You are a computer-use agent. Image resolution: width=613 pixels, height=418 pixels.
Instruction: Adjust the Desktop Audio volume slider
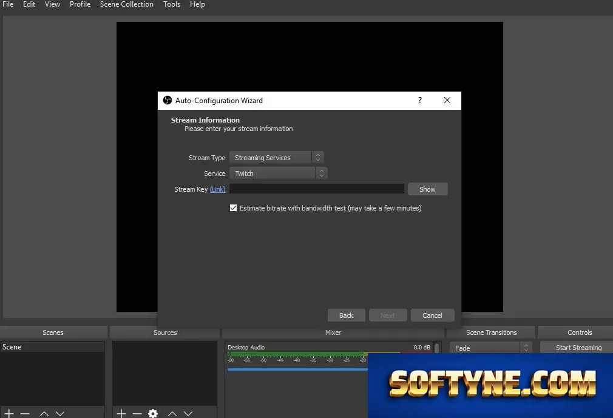click(297, 369)
